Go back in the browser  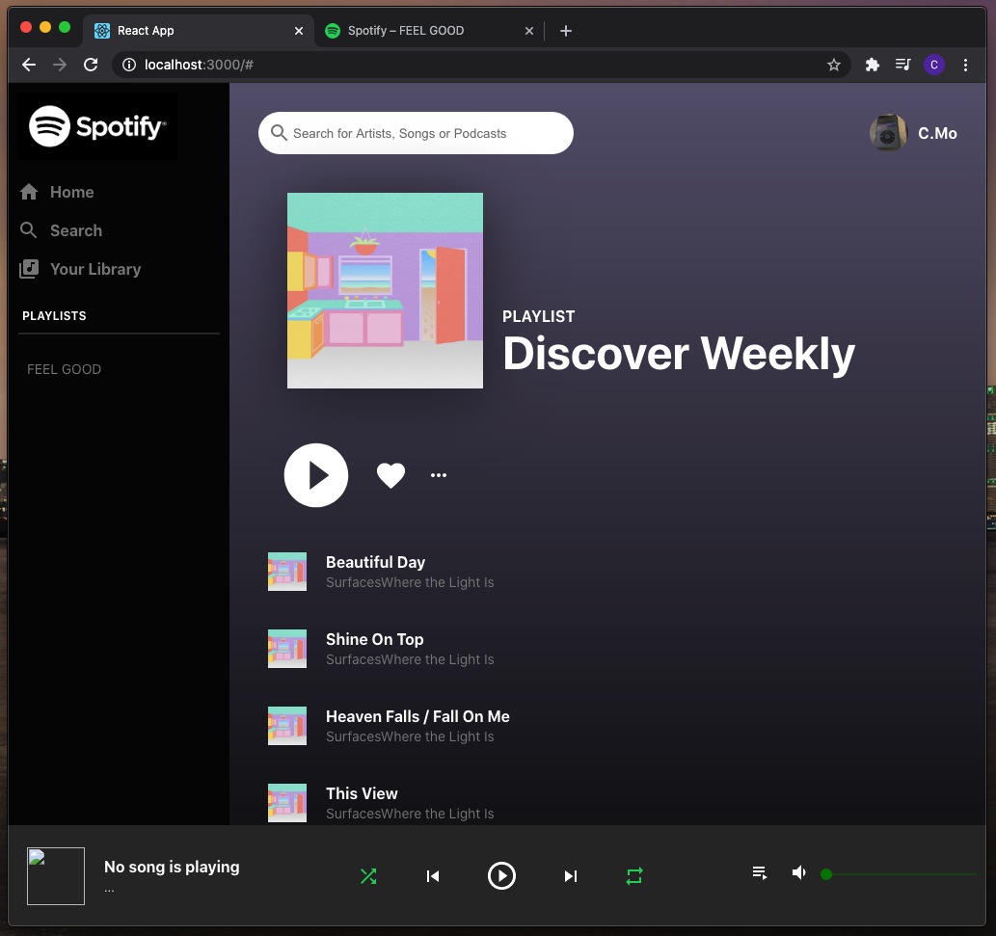[x=29, y=65]
